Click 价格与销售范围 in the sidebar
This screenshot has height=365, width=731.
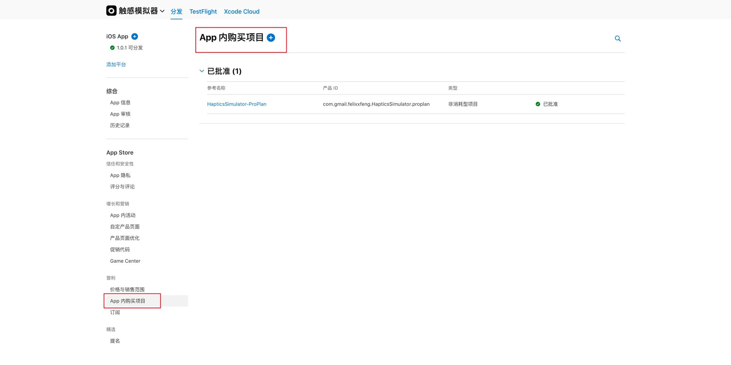[x=127, y=289]
